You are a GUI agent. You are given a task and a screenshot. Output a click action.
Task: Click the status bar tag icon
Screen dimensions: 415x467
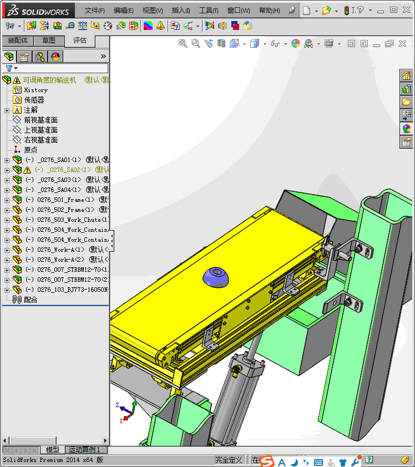[x=405, y=460]
